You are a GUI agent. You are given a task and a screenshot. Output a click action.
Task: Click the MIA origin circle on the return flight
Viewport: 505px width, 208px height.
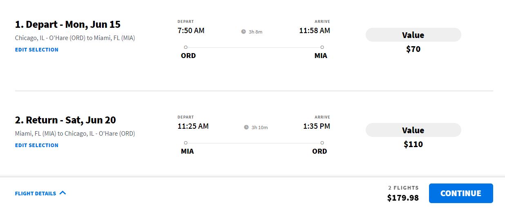[185, 143]
